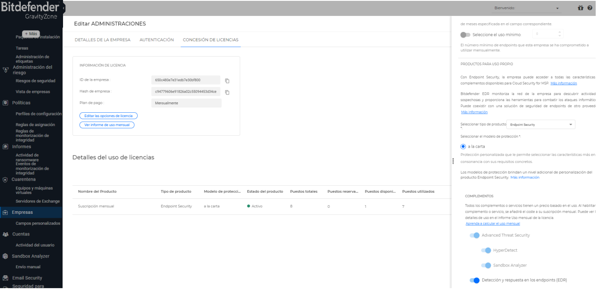Click the ID de la empresa field
The height and width of the screenshot is (289, 597).
[x=186, y=80]
